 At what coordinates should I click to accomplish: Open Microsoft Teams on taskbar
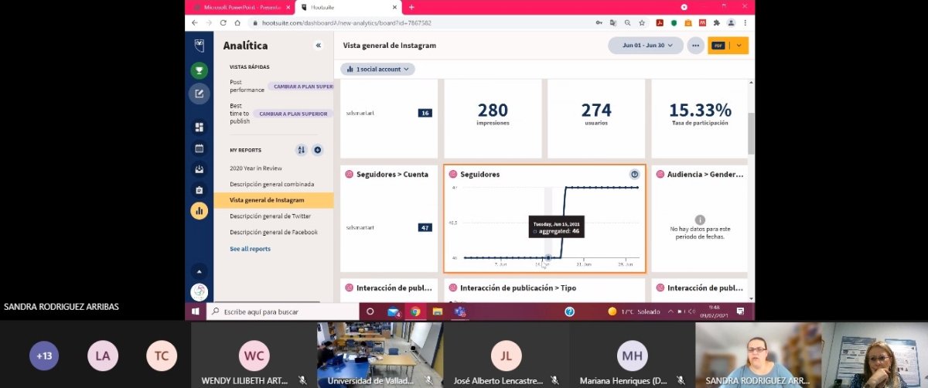[x=460, y=311]
